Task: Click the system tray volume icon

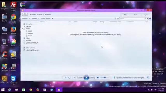Action: pyautogui.click(x=152, y=90)
